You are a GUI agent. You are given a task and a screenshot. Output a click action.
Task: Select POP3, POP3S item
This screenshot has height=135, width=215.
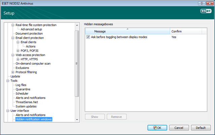click(30, 51)
